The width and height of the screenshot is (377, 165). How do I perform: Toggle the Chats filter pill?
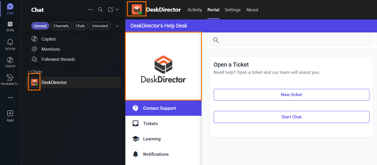coord(80,26)
